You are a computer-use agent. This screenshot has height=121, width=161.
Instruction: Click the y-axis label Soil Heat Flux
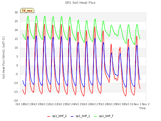(4, 57)
